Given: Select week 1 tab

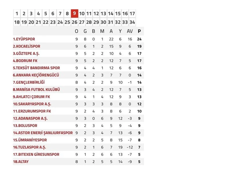Looking at the screenshot, I should [17, 13].
